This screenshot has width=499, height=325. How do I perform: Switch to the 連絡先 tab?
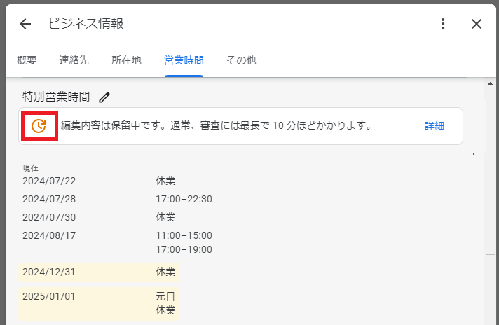74,60
